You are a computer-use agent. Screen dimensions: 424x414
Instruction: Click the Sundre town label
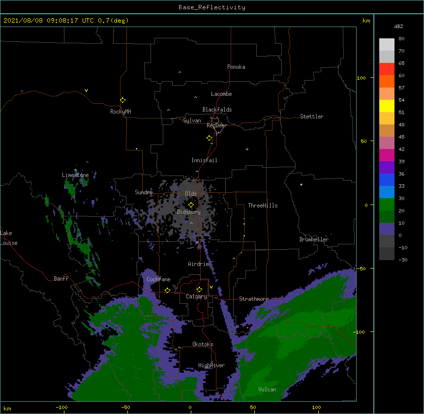point(144,192)
